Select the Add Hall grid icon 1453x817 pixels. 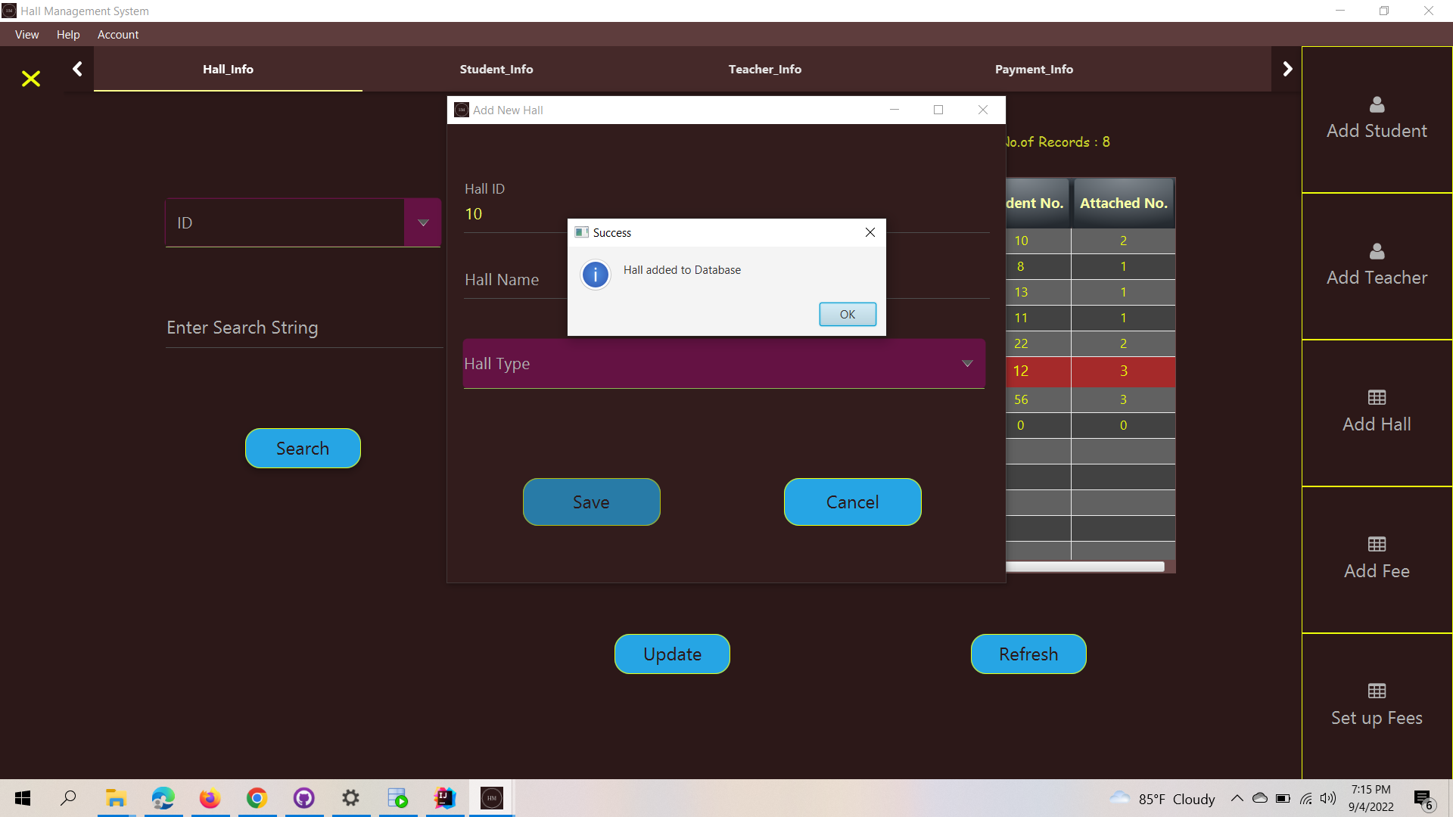(1376, 398)
